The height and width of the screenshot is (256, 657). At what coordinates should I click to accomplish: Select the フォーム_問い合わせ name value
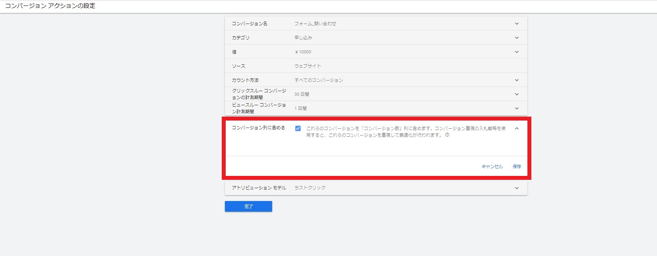(x=315, y=24)
